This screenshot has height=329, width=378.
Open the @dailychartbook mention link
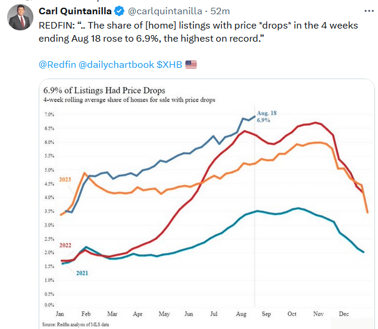[116, 64]
